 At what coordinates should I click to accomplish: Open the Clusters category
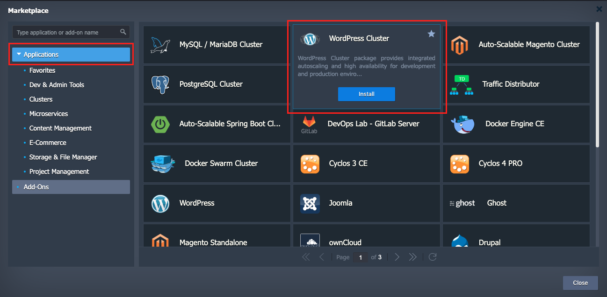click(41, 99)
